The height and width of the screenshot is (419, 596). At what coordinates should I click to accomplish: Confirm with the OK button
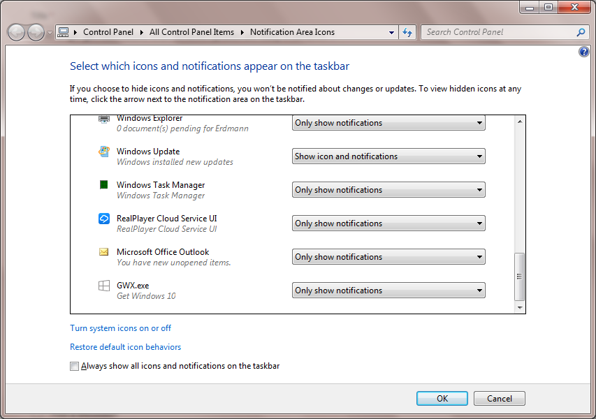coord(442,399)
